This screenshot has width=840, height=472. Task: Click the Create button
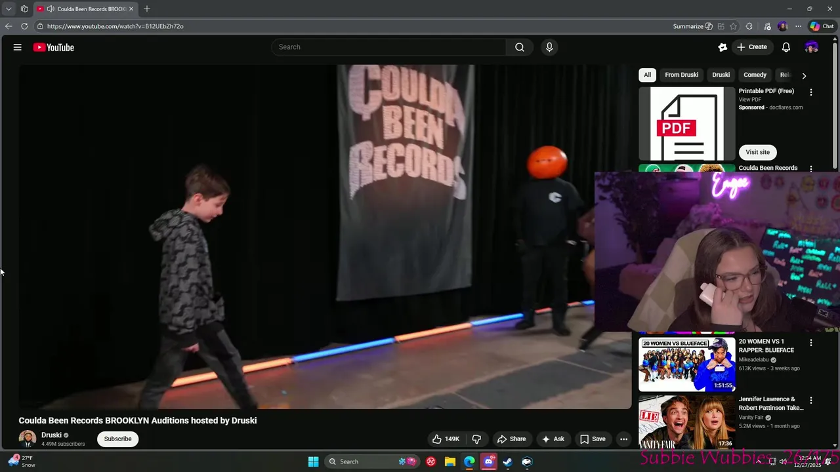point(752,47)
